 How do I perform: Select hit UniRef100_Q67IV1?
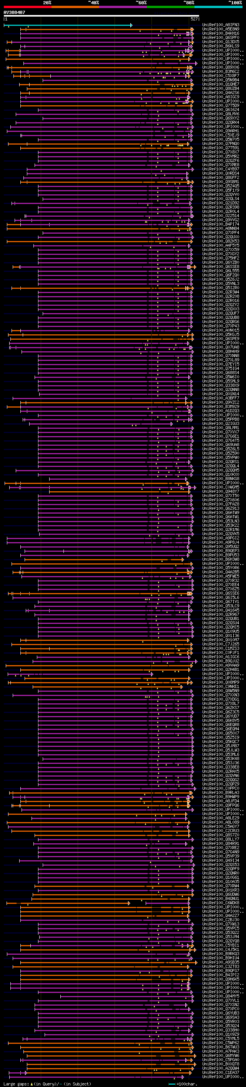[221, 602]
